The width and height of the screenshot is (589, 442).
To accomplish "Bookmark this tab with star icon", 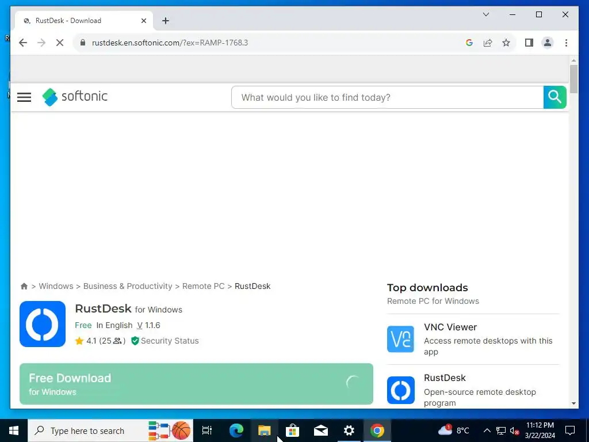I will (x=506, y=43).
